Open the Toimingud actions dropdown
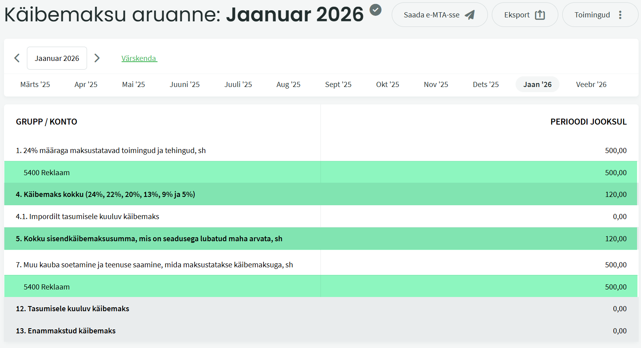Image resolution: width=641 pixels, height=348 pixels. [x=592, y=15]
